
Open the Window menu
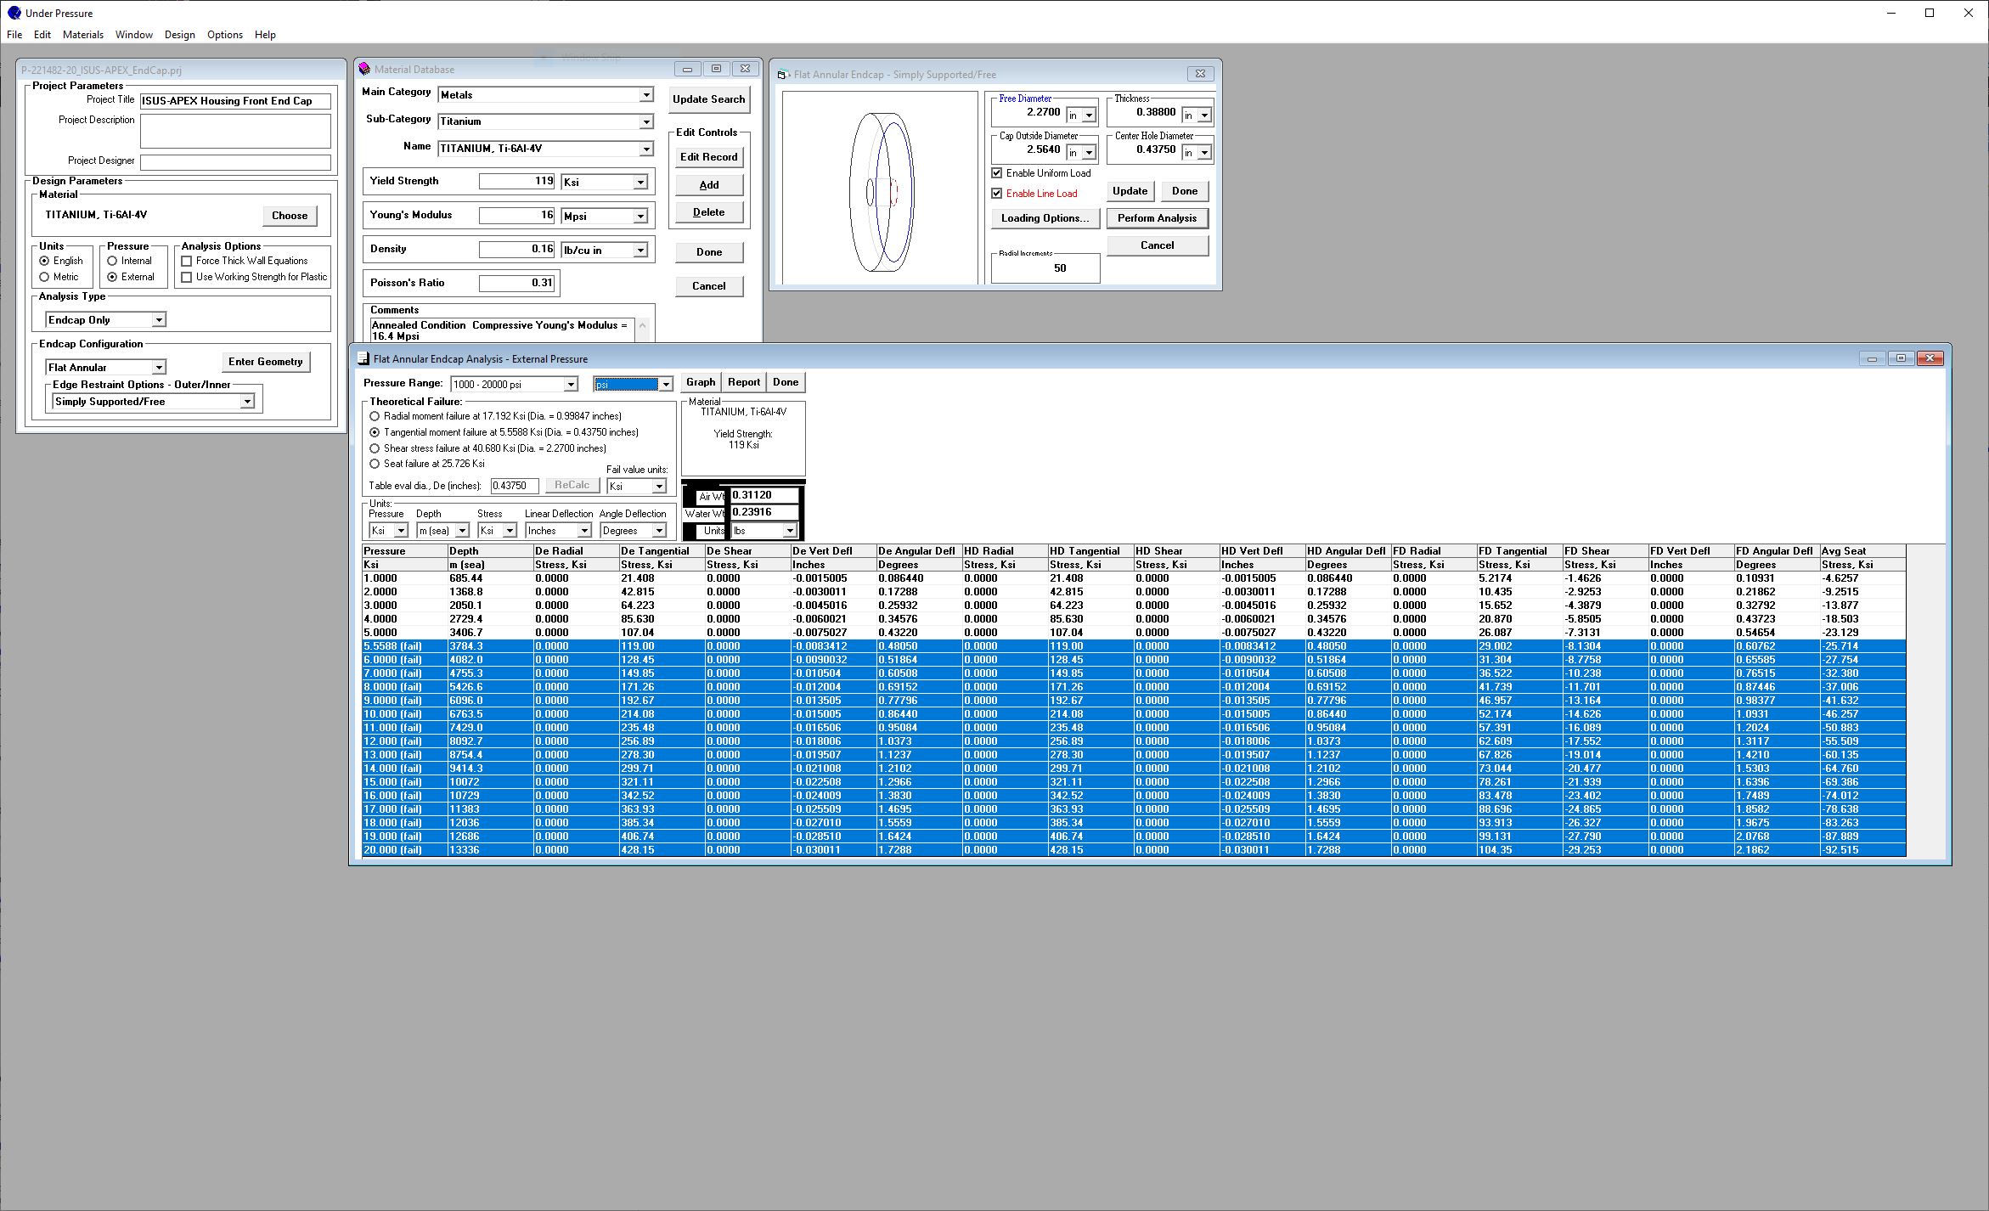point(134,35)
